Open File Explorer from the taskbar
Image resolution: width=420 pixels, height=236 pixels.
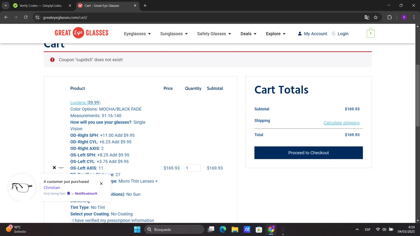235,230
